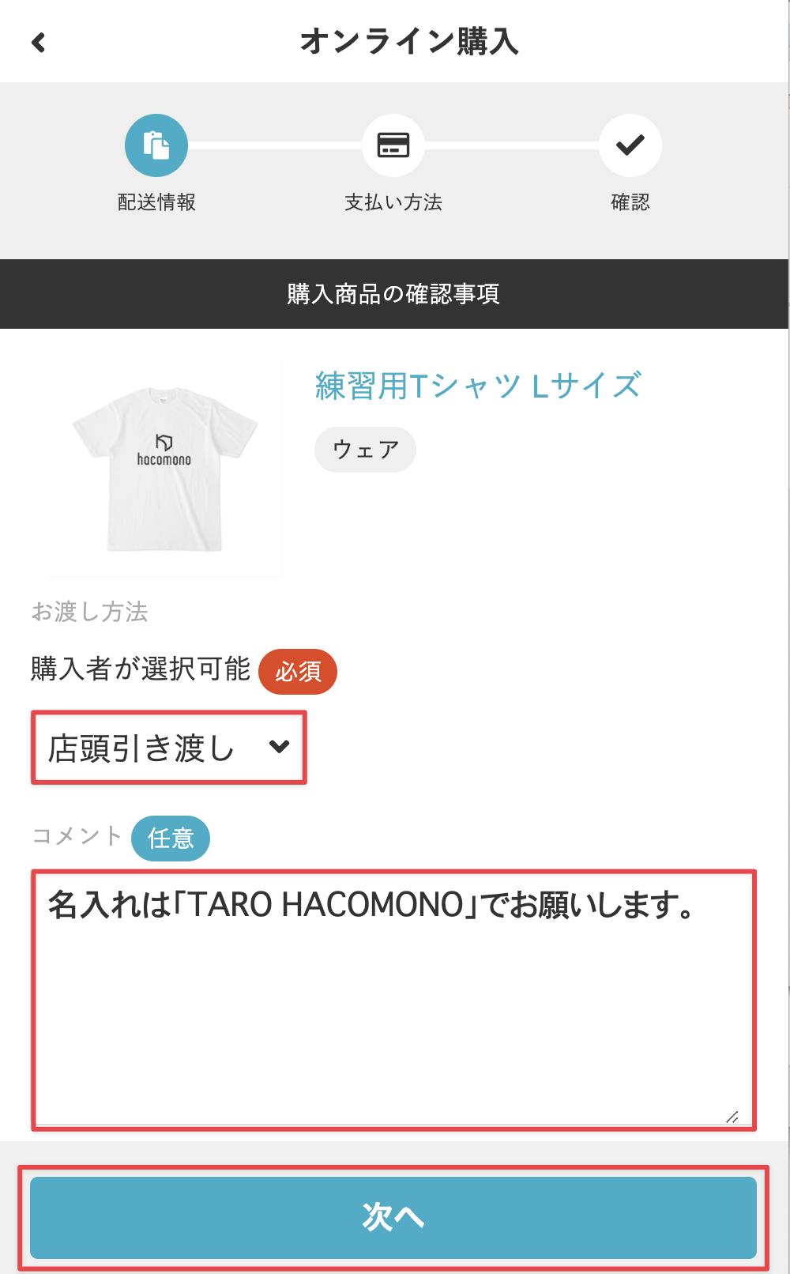790x1274 pixels.
Task: Click the progress line between 配送情報 and 支払い方法
Action: point(275,145)
